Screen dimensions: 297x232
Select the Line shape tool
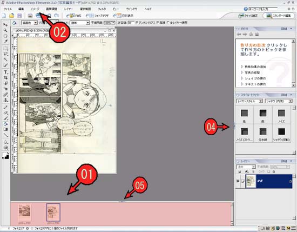[x=5, y=135]
